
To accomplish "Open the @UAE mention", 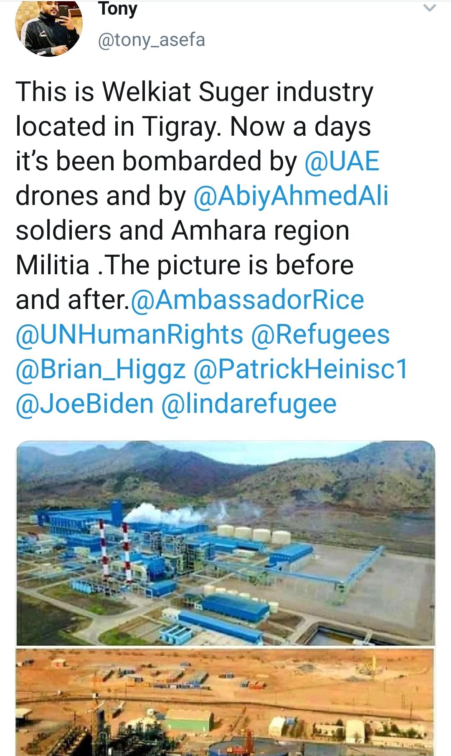I will pos(342,162).
